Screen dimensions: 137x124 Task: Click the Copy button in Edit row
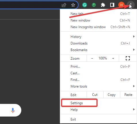tap(112, 95)
